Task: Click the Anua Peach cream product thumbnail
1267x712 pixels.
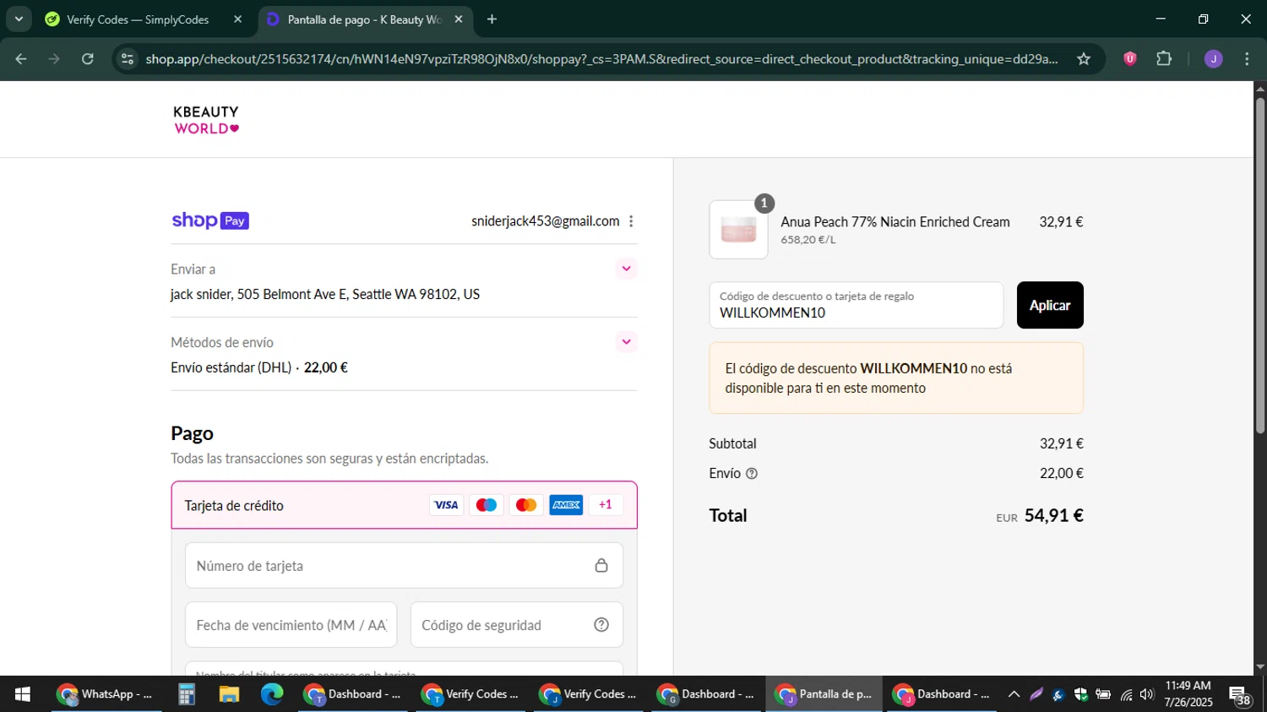Action: point(739,230)
